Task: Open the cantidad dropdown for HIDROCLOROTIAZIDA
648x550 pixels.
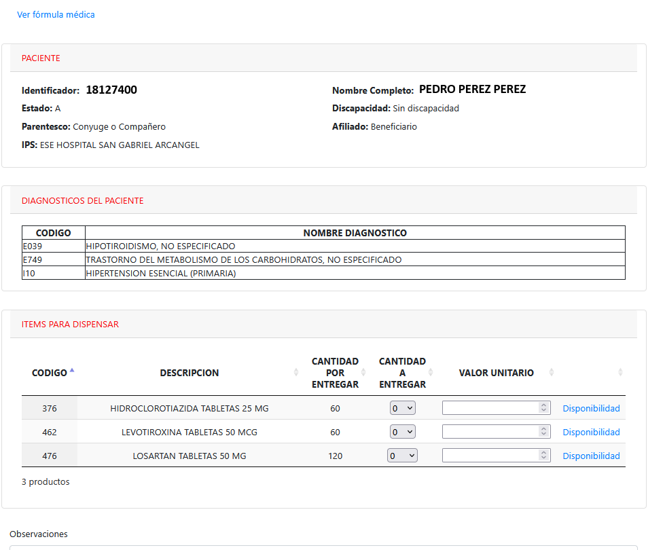Action: click(x=402, y=408)
